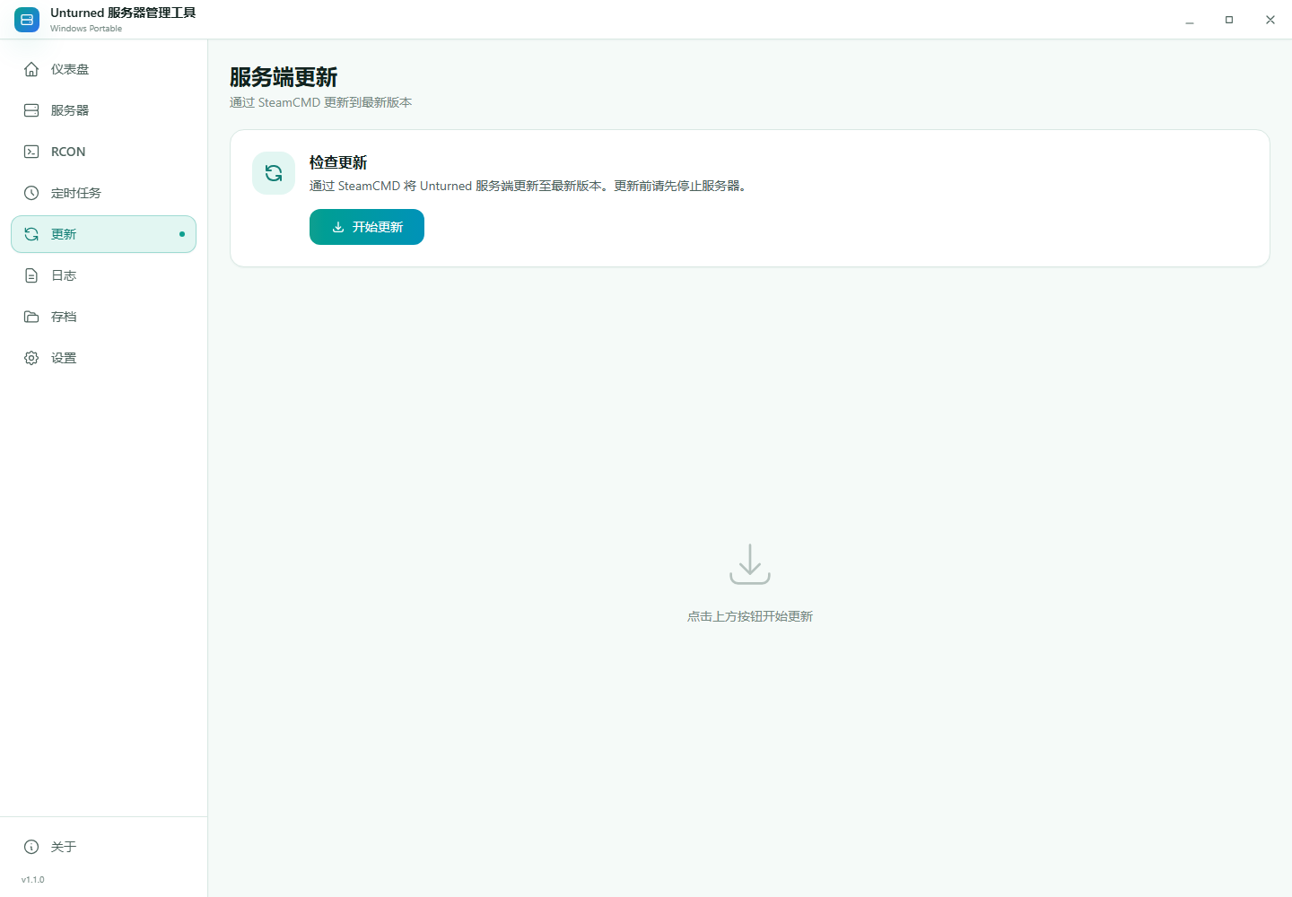The width and height of the screenshot is (1292, 897).
Task: Click the server rack icon beside 服务器
Action: (31, 110)
